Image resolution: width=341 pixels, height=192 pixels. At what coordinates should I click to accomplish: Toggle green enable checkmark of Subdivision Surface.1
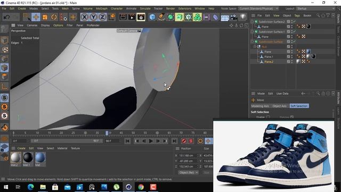point(294,31)
